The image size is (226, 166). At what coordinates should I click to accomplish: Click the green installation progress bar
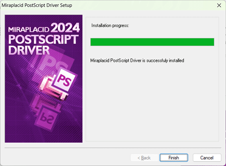152,42
